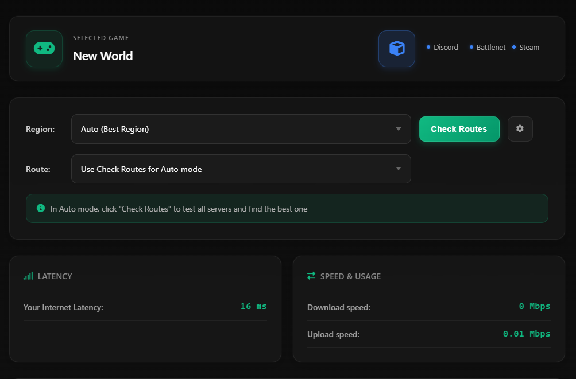Click the info icon in Auto mode notice
This screenshot has width=576, height=379.
tap(41, 208)
